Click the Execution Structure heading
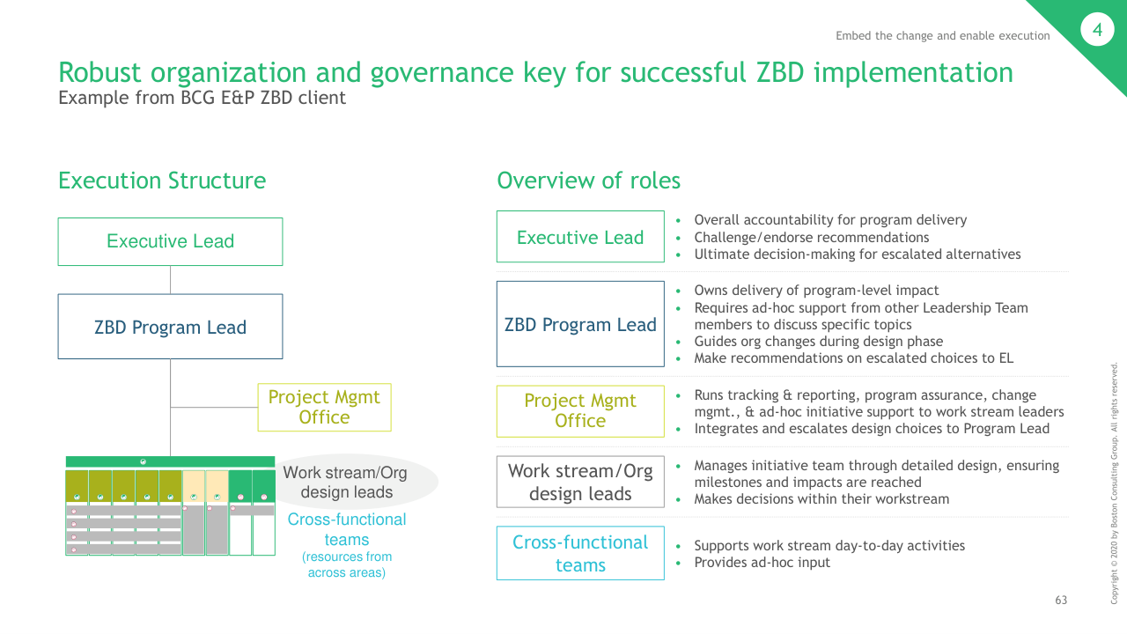Viewport: 1127px width, 634px height. point(162,181)
